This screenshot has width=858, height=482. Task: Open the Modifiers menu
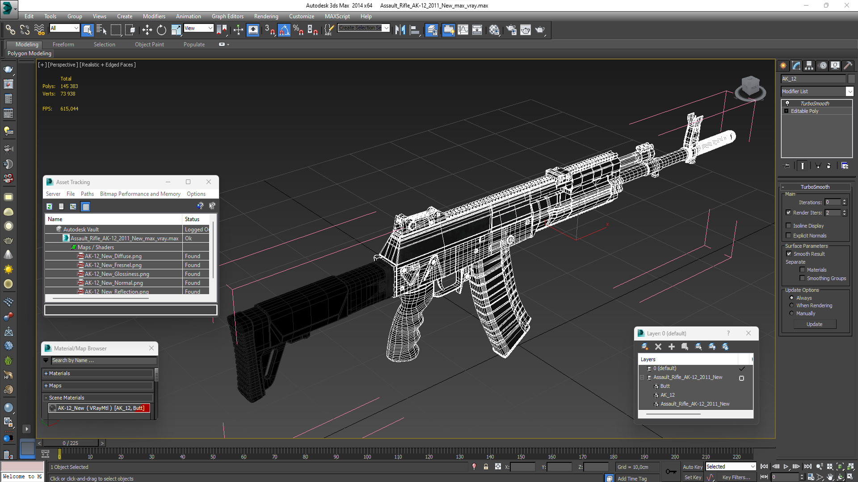154,16
